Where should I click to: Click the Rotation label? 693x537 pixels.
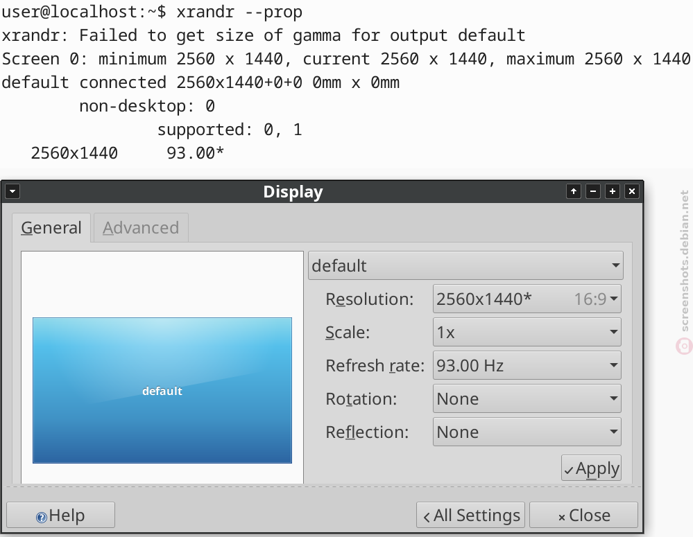tap(361, 399)
